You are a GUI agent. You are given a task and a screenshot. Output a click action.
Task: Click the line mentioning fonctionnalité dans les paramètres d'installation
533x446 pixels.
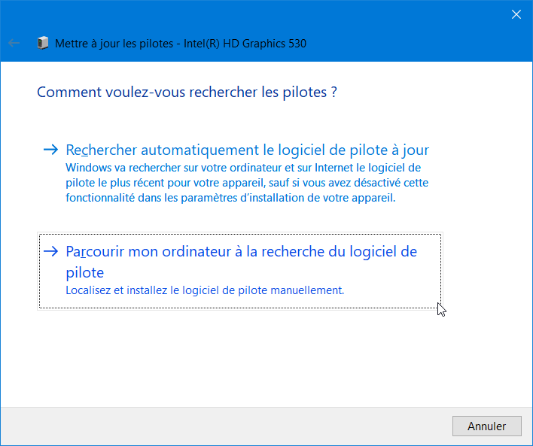point(230,198)
